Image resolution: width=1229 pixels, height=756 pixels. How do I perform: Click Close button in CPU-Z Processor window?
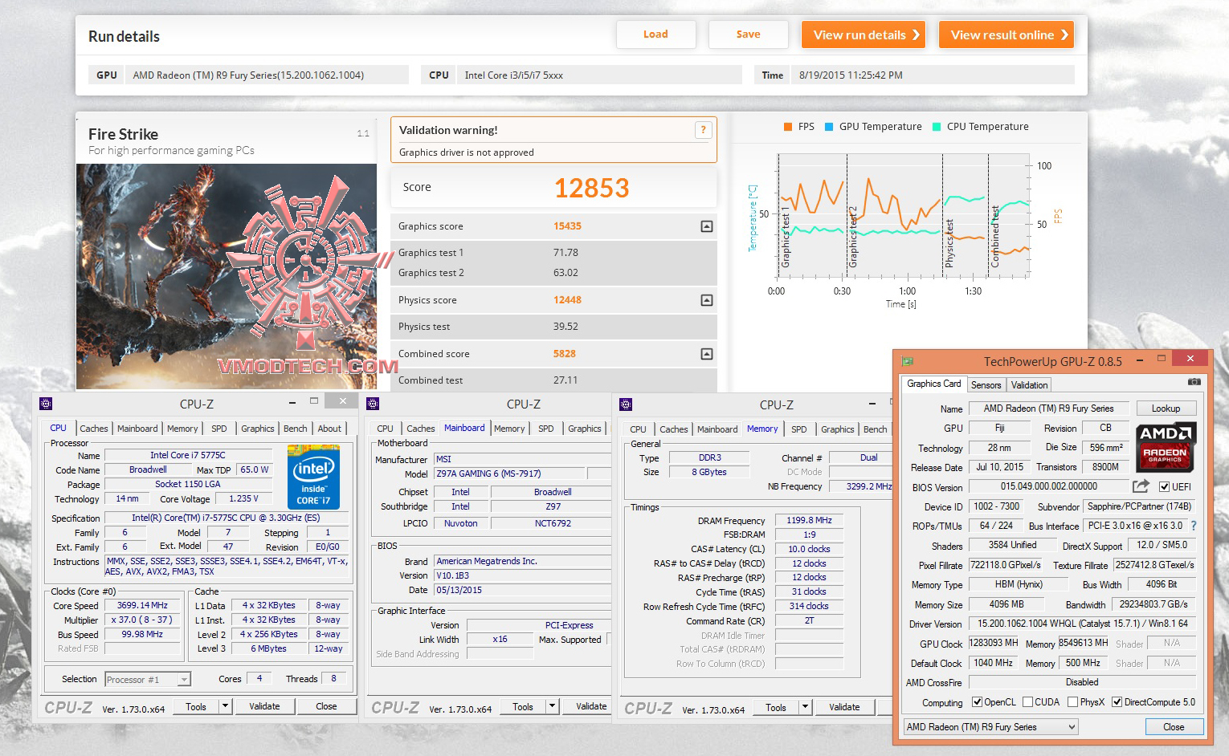click(x=326, y=706)
